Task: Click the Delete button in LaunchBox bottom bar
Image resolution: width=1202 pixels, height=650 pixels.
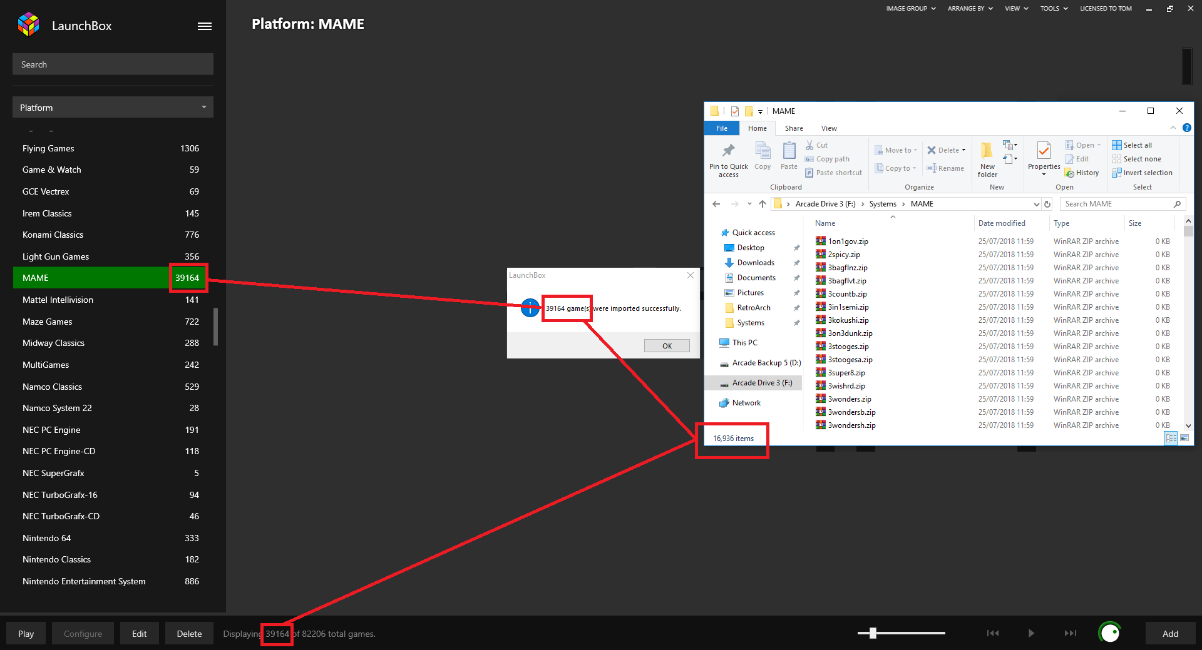Action: point(189,634)
